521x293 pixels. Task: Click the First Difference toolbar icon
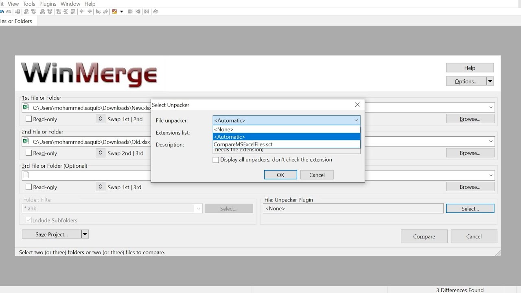tap(59, 11)
